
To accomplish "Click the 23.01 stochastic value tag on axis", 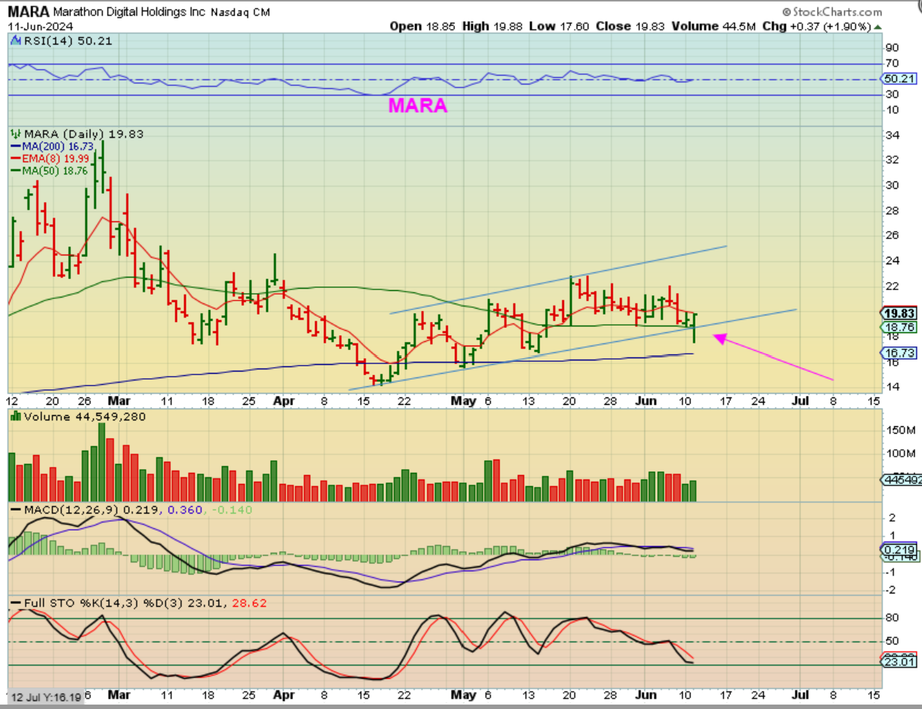I will (900, 662).
